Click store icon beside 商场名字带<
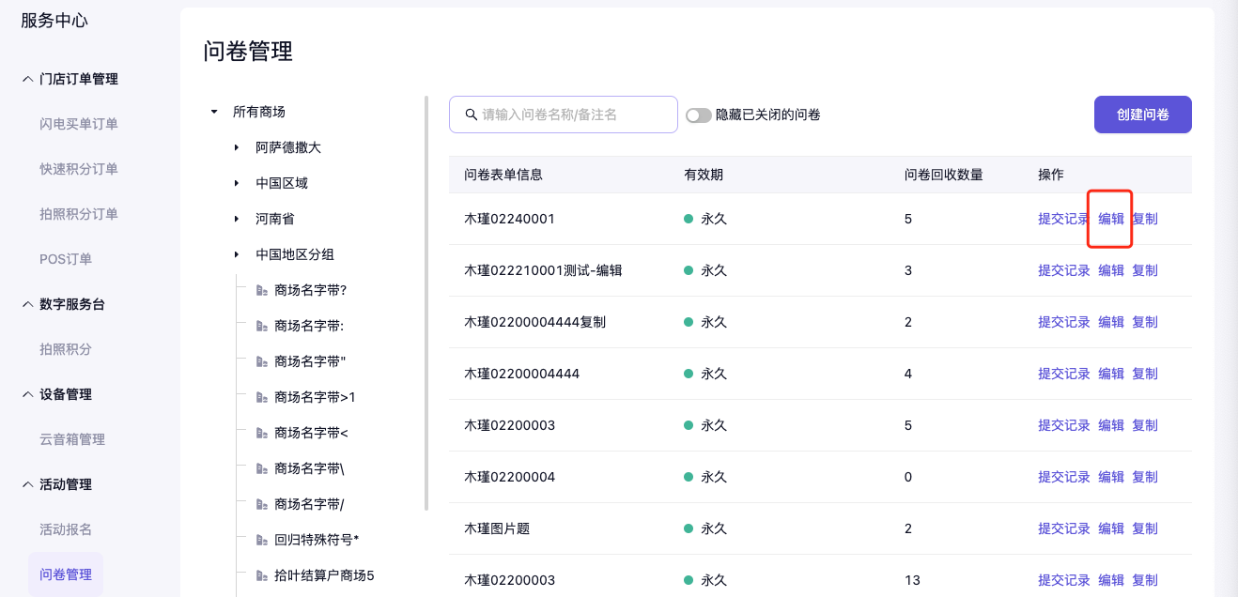 point(262,433)
